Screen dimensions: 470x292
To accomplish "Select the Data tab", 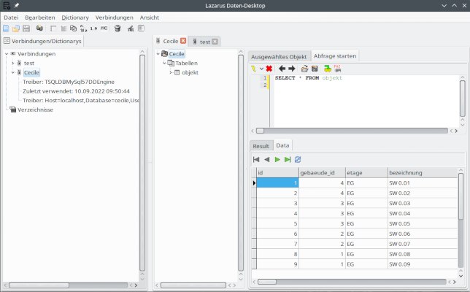I will (282, 145).
